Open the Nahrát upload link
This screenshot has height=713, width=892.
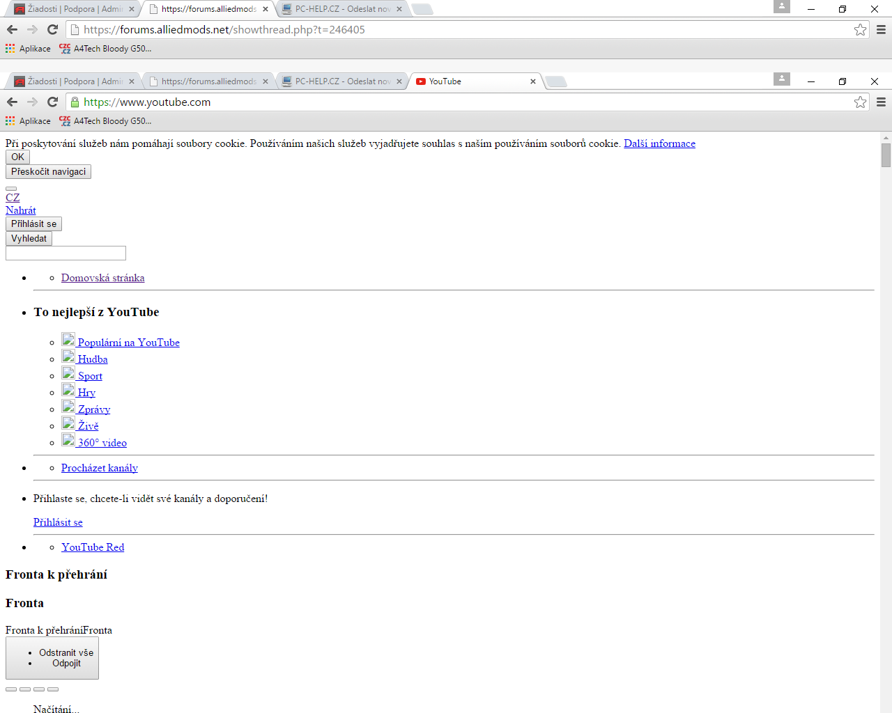coord(21,210)
